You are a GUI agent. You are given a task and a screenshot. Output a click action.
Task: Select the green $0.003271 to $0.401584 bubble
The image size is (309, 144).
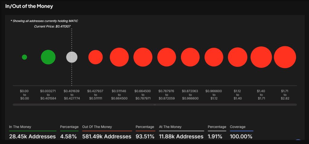[48, 57]
